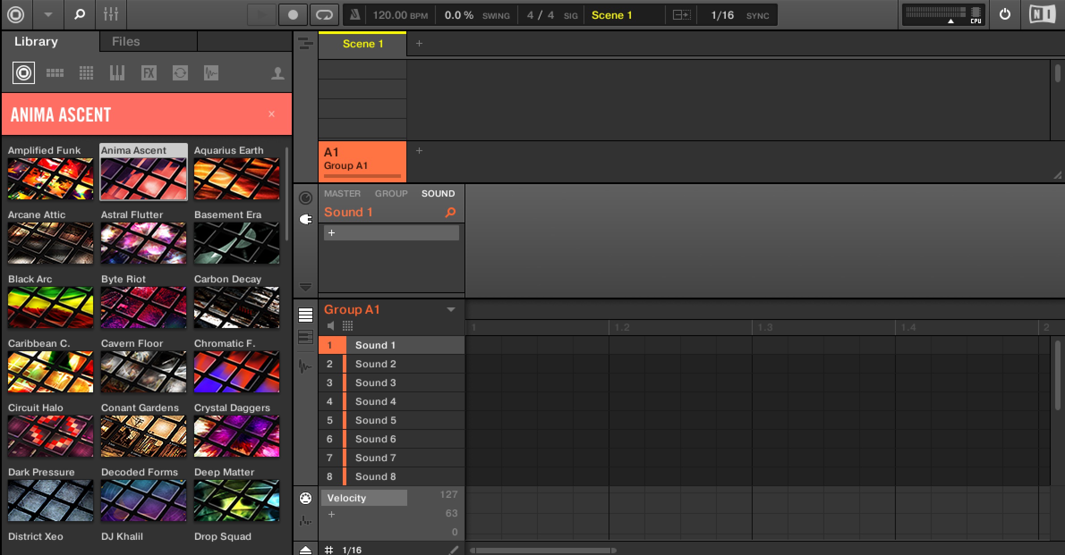
Task: Click the Sound 1 quick browse magnifier
Action: click(450, 212)
